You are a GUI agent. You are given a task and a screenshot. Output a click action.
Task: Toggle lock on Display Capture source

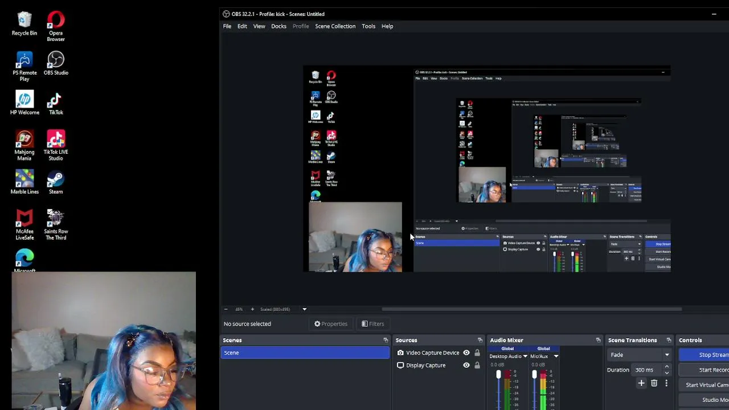[x=477, y=365]
